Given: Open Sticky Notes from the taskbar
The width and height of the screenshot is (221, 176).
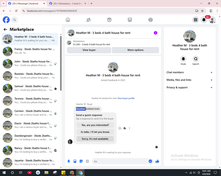Looking at the screenshot, I should tap(63, 172).
